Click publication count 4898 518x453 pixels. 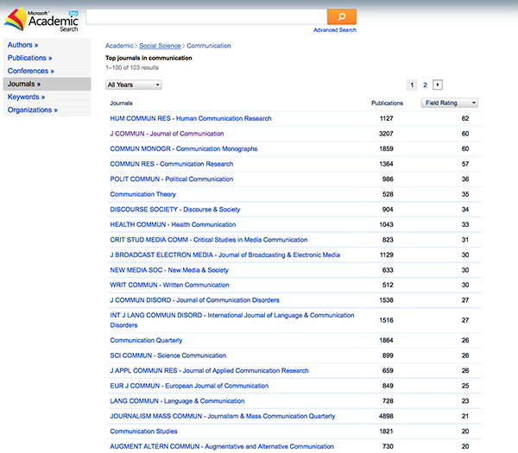386,417
